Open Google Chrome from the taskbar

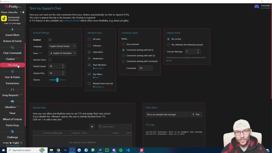pyautogui.click(x=58, y=150)
